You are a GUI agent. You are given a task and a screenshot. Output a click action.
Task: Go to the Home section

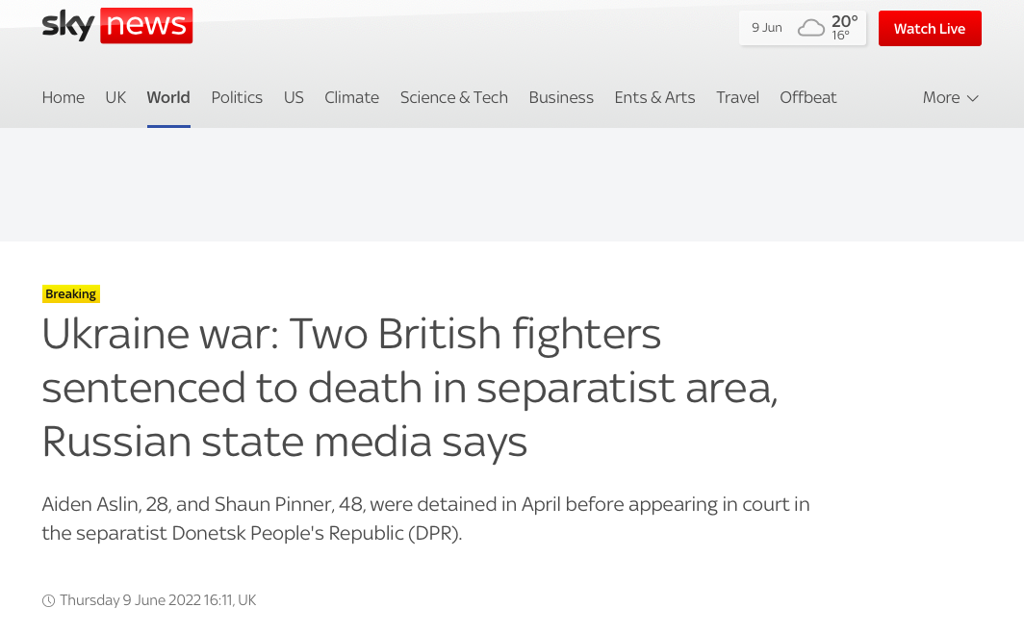(x=64, y=98)
